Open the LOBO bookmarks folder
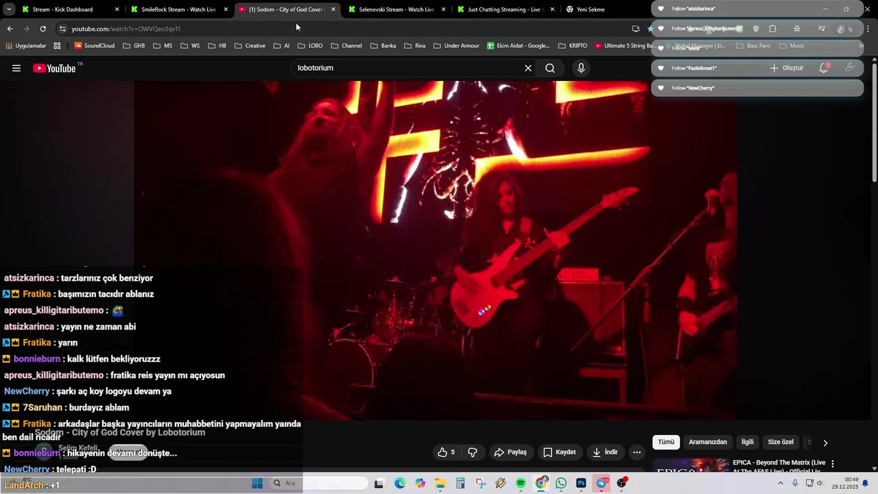878x494 pixels. point(310,46)
